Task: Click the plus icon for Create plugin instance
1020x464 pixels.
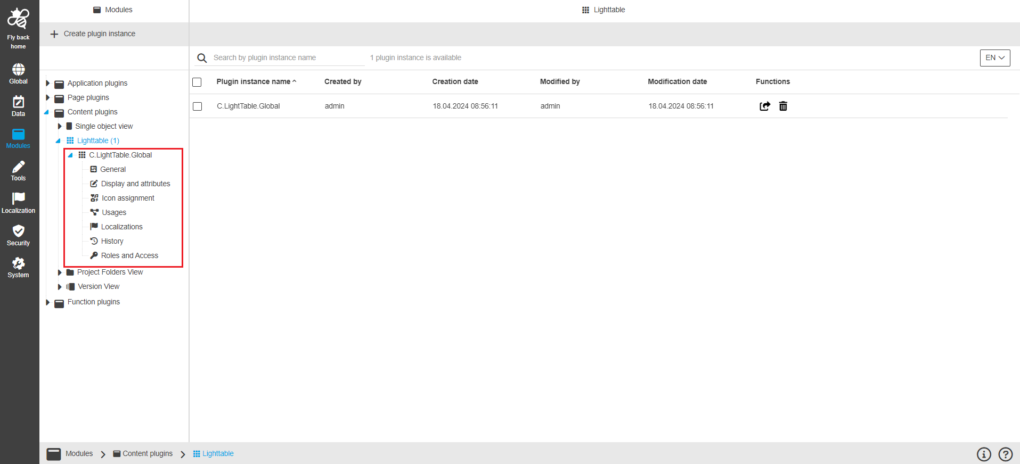Action: point(54,34)
